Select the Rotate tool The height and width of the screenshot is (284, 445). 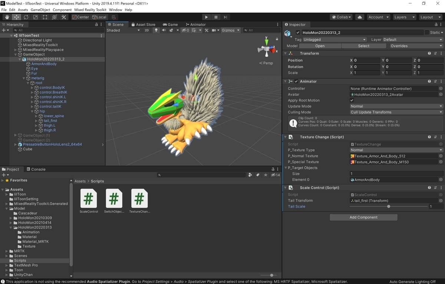26,17
